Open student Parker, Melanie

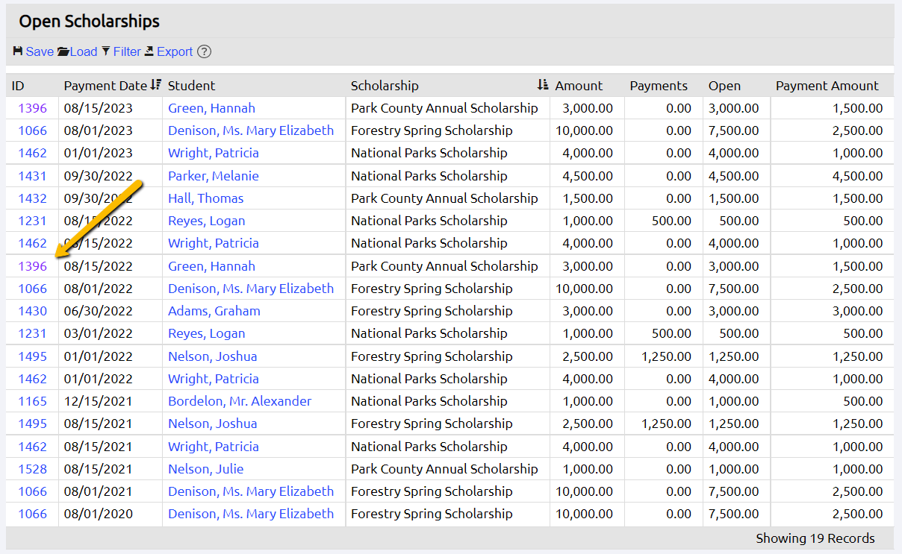[x=213, y=176]
